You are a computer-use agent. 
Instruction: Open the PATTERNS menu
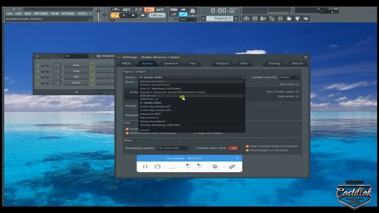tap(41, 14)
